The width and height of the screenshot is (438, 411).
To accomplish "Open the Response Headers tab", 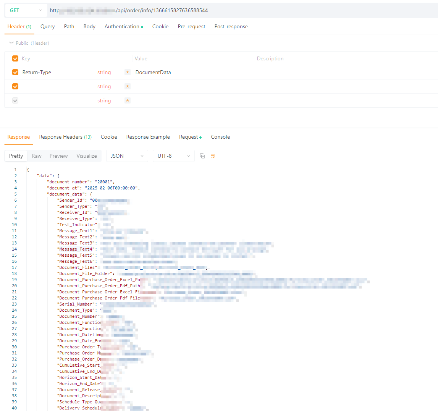I will click(x=65, y=137).
